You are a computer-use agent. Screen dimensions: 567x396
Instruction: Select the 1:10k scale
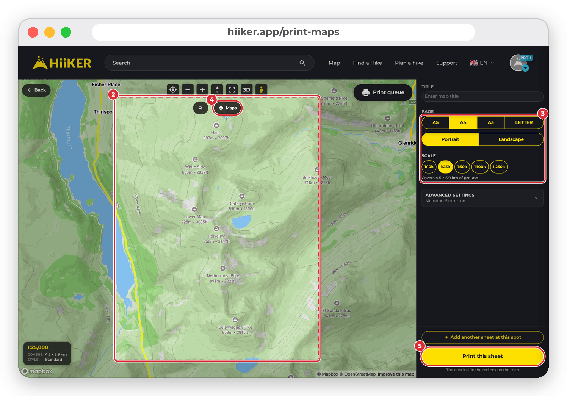coord(429,167)
